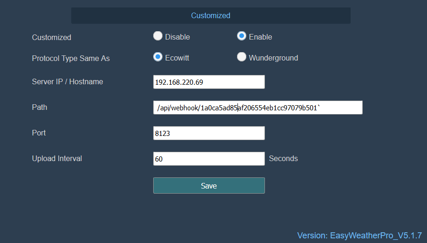
Task: Click the "Enable" option label text
Action: point(260,37)
